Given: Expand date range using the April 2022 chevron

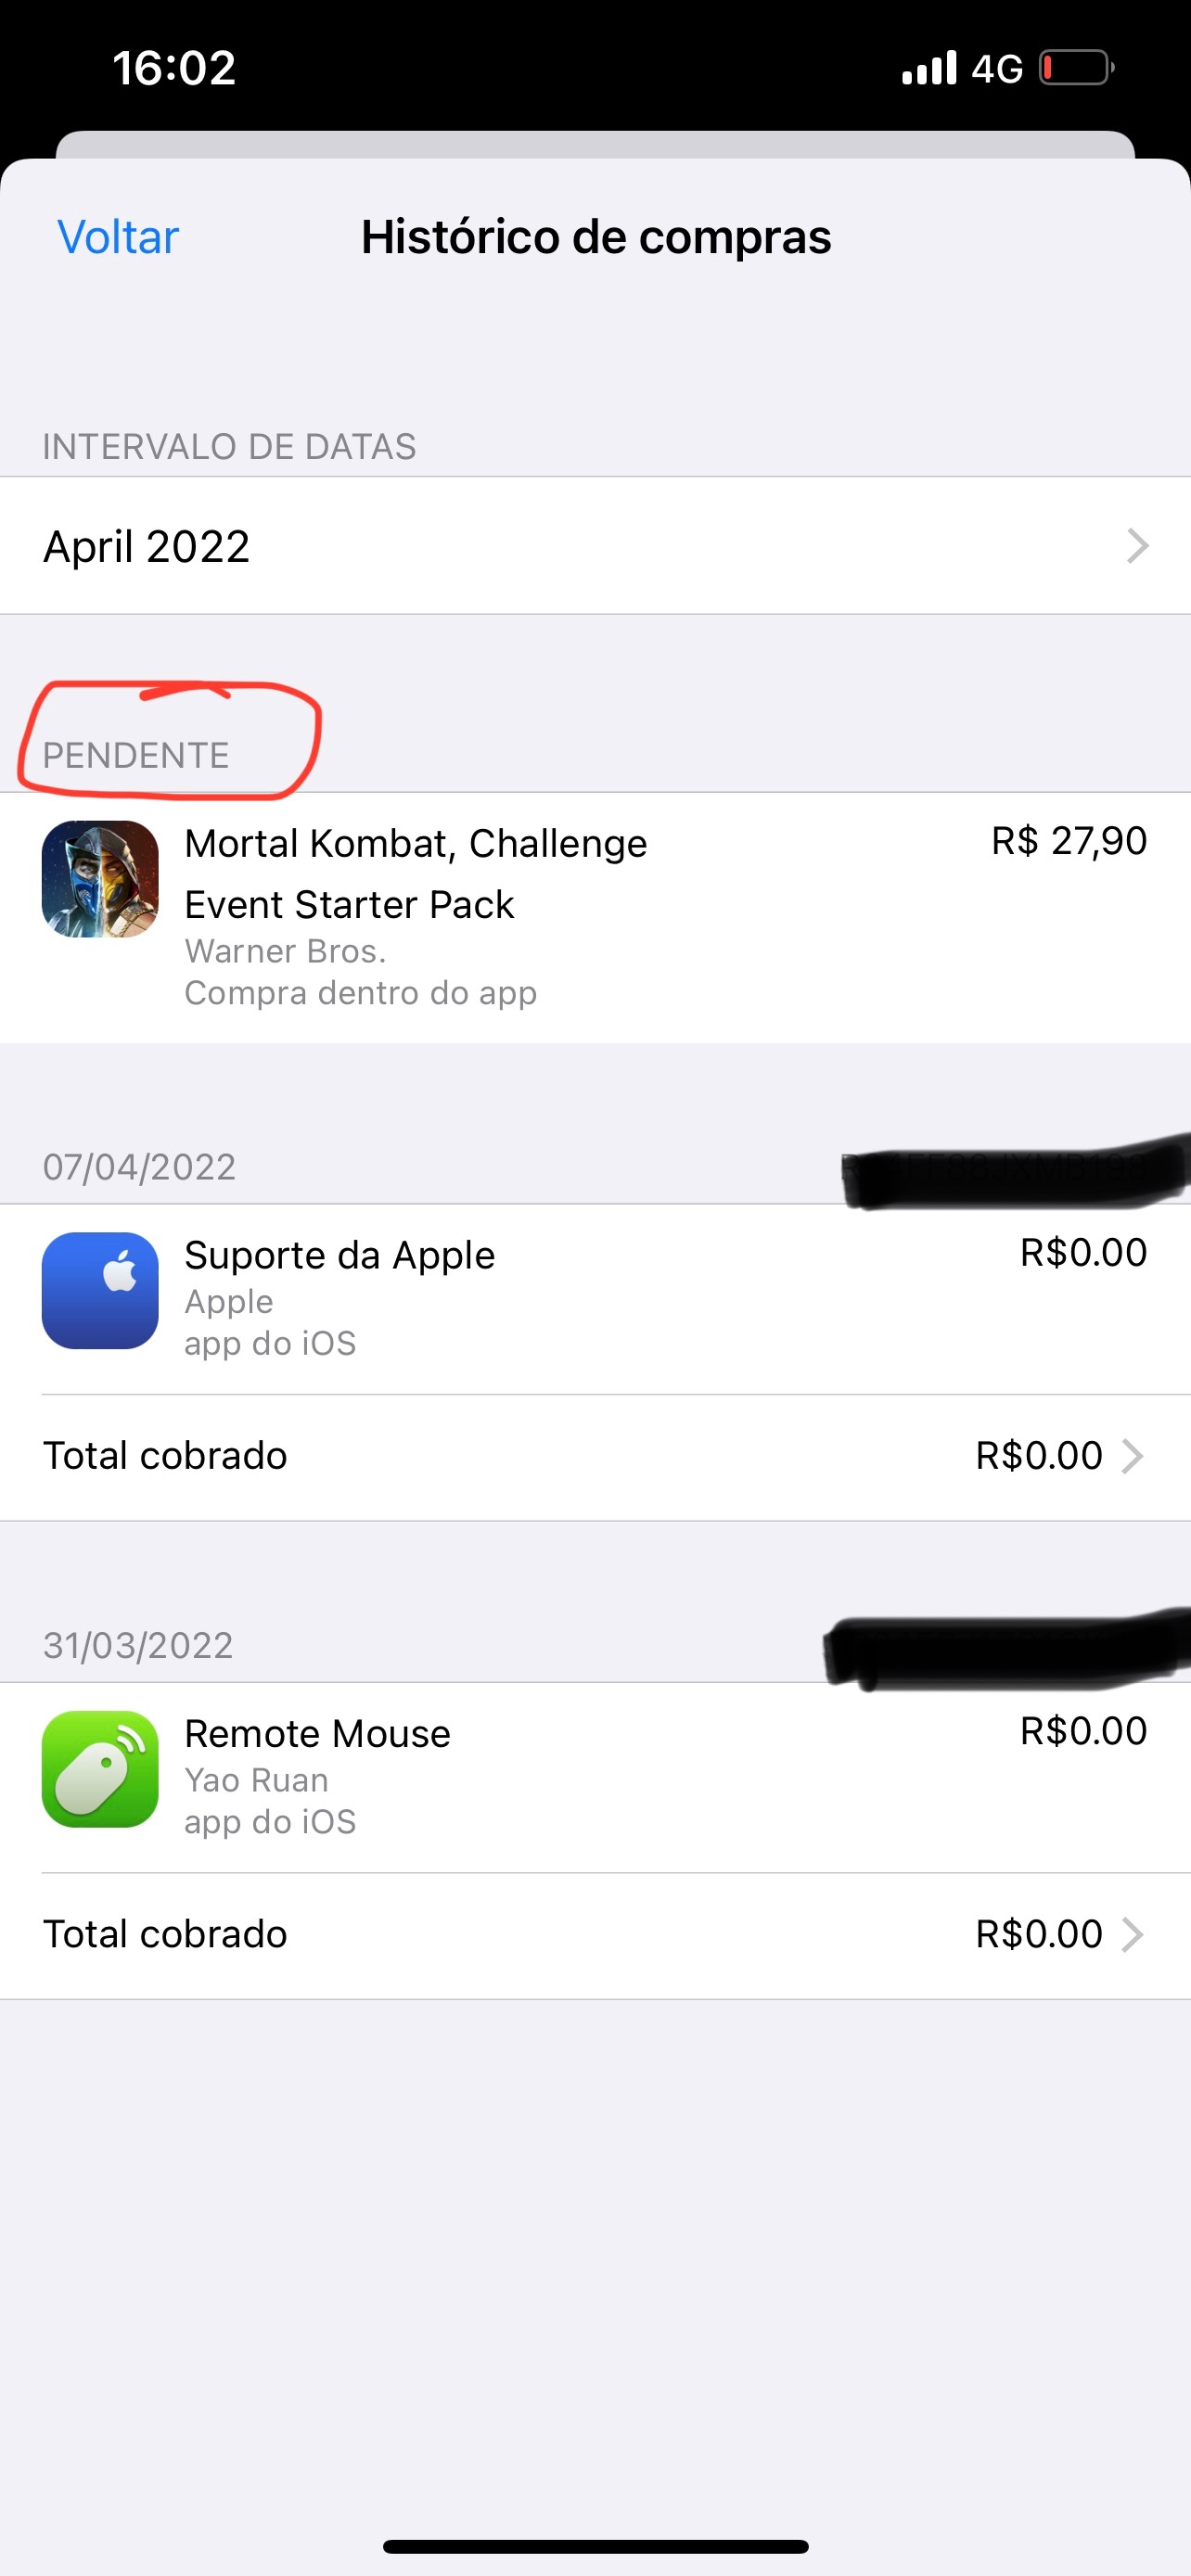Looking at the screenshot, I should [x=1137, y=546].
